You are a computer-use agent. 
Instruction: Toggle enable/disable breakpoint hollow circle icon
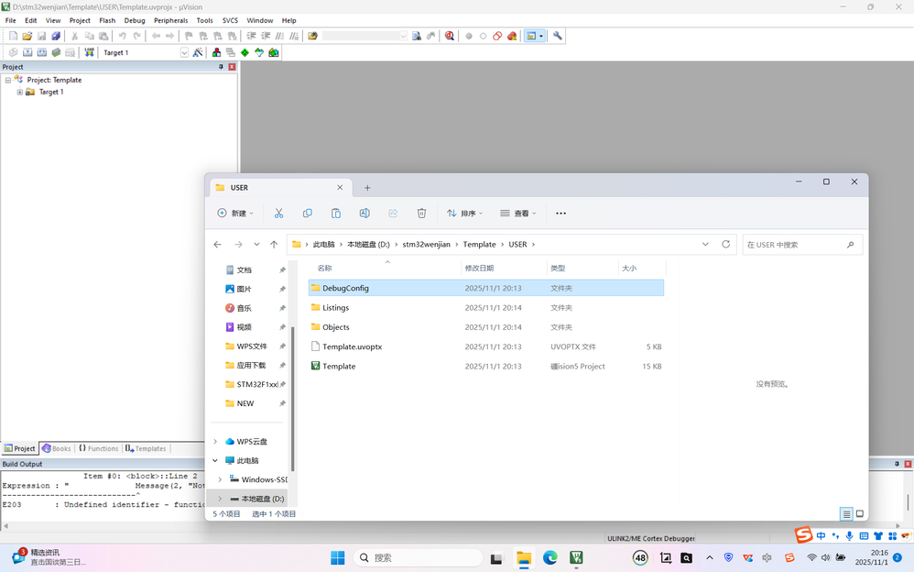(x=484, y=36)
